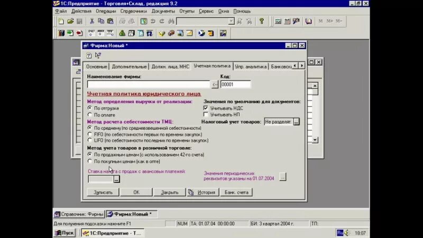Image resolution: width=423 pixels, height=238 pixels.
Task: Uncheck the Учитывать НДС checkbox
Action: click(206, 108)
